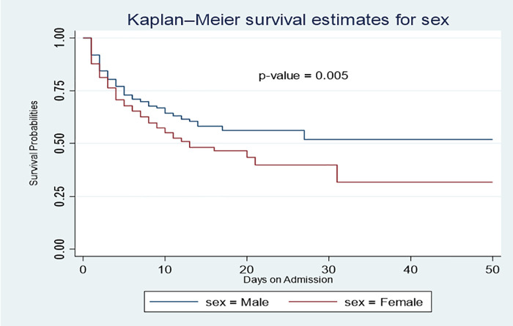
Task: Click the 1.00 y-axis tick label
Action: point(59,37)
